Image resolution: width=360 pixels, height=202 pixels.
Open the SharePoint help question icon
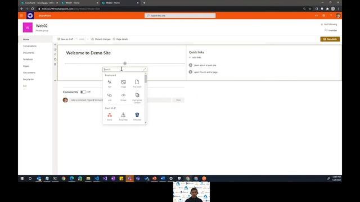(331, 16)
